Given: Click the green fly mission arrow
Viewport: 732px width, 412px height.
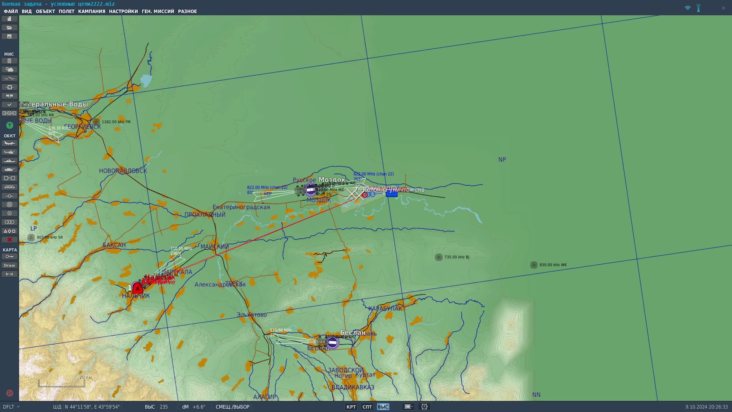Looking at the screenshot, I should 9,125.
